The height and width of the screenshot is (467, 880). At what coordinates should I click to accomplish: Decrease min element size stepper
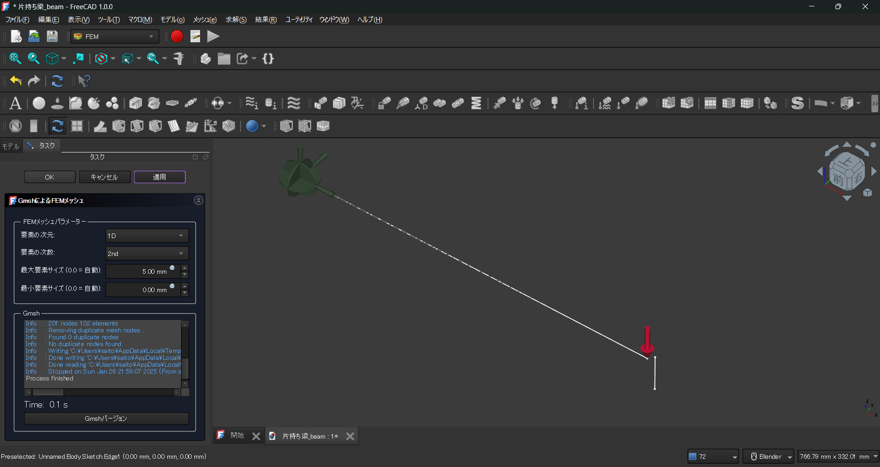coord(185,293)
